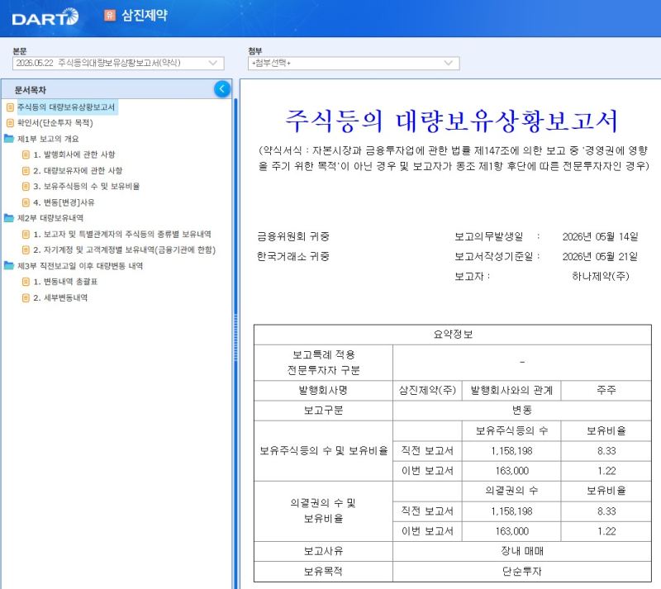The image size is (661, 589).
Task: Open 2. 자기계정 및 고객계정별 보유내역
Action: tap(125, 250)
